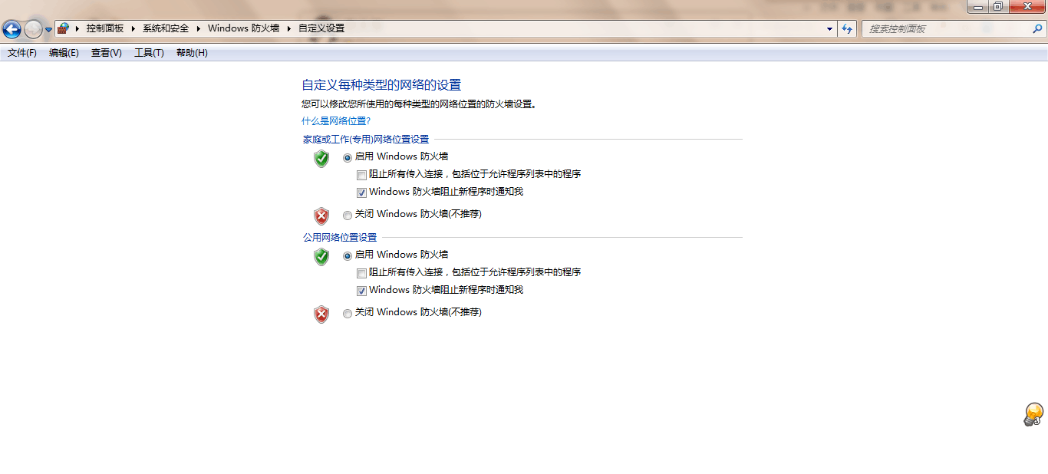Viewport: 1048px width, 474px height.
Task: Expand the arrow before 控制面板 breadcrumb
Action: click(x=77, y=28)
